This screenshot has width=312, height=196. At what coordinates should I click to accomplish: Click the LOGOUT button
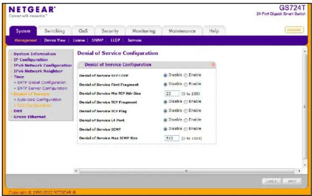coord(294,30)
